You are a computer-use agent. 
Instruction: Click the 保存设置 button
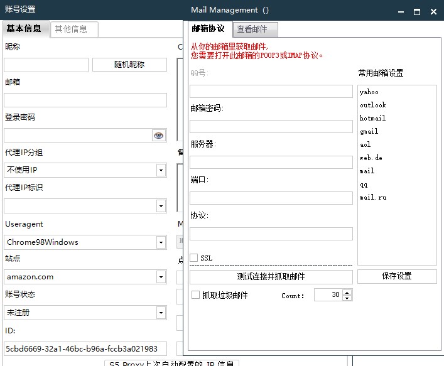click(397, 276)
